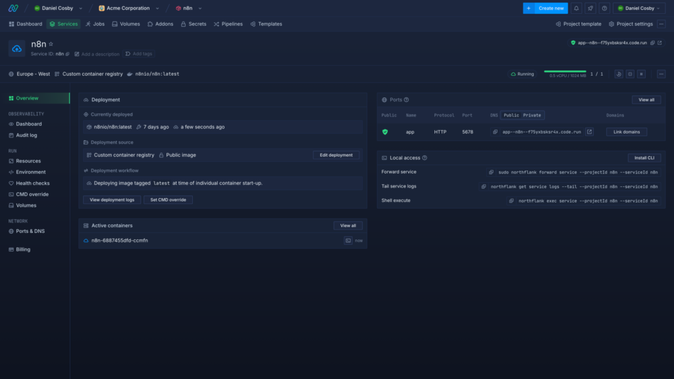The height and width of the screenshot is (379, 674).
Task: Click the restart service icon
Action: point(619,74)
